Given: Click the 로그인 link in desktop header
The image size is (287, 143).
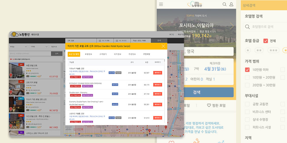Looking at the screenshot, I should point(172,34).
